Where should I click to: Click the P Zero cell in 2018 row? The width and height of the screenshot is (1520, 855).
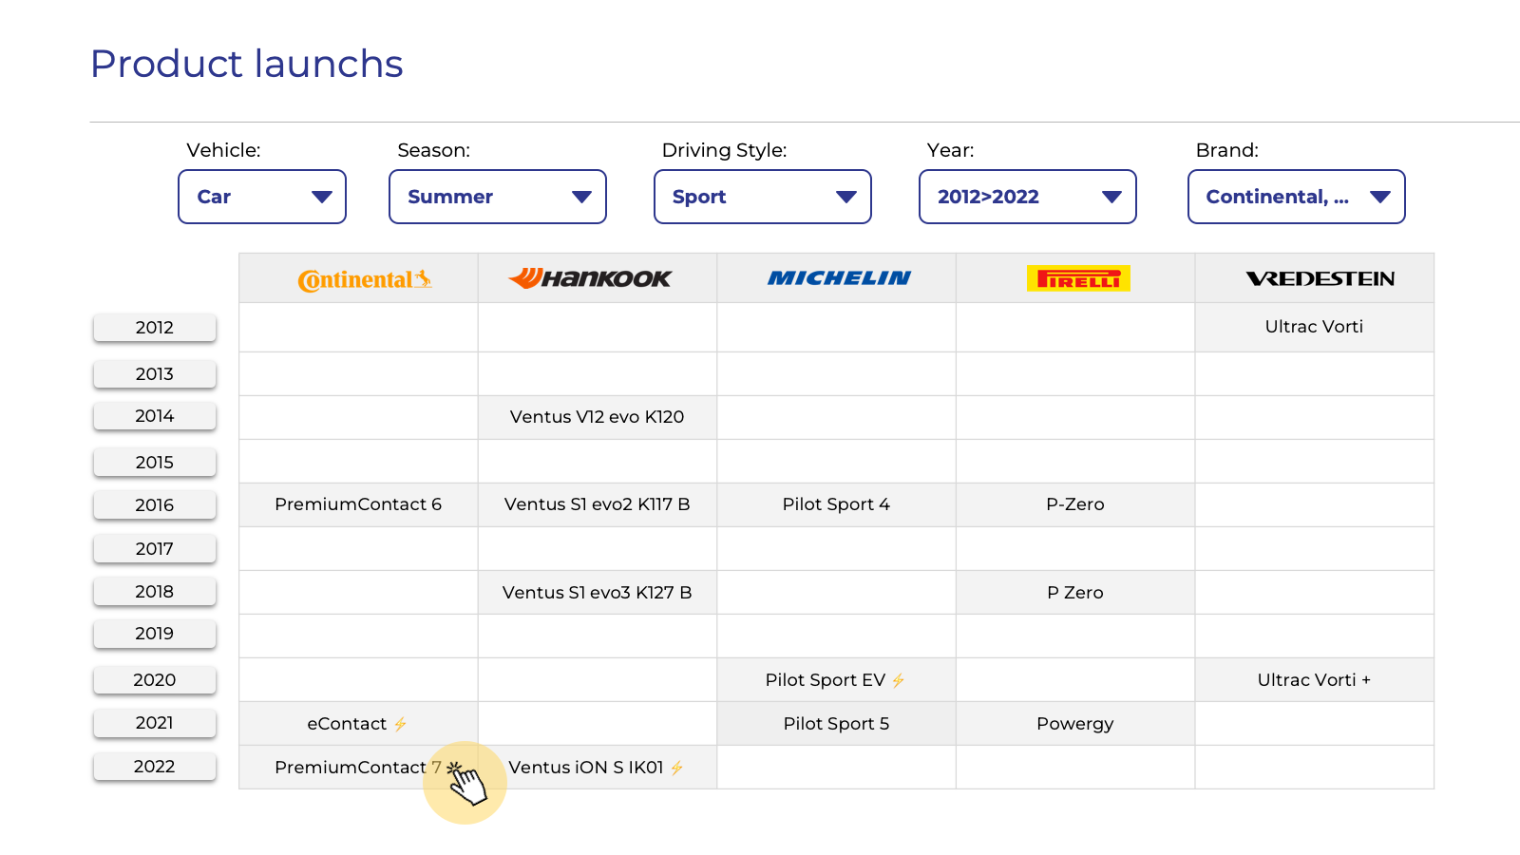[x=1075, y=593]
